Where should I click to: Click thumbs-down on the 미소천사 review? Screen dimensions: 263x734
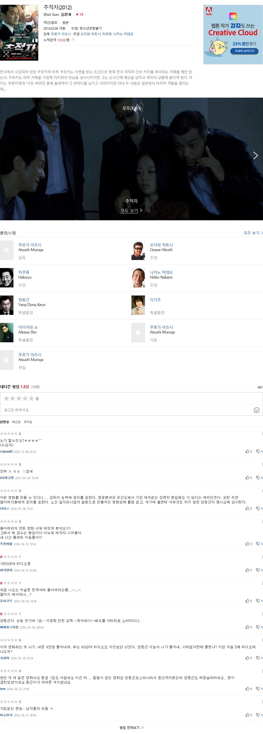point(258,715)
